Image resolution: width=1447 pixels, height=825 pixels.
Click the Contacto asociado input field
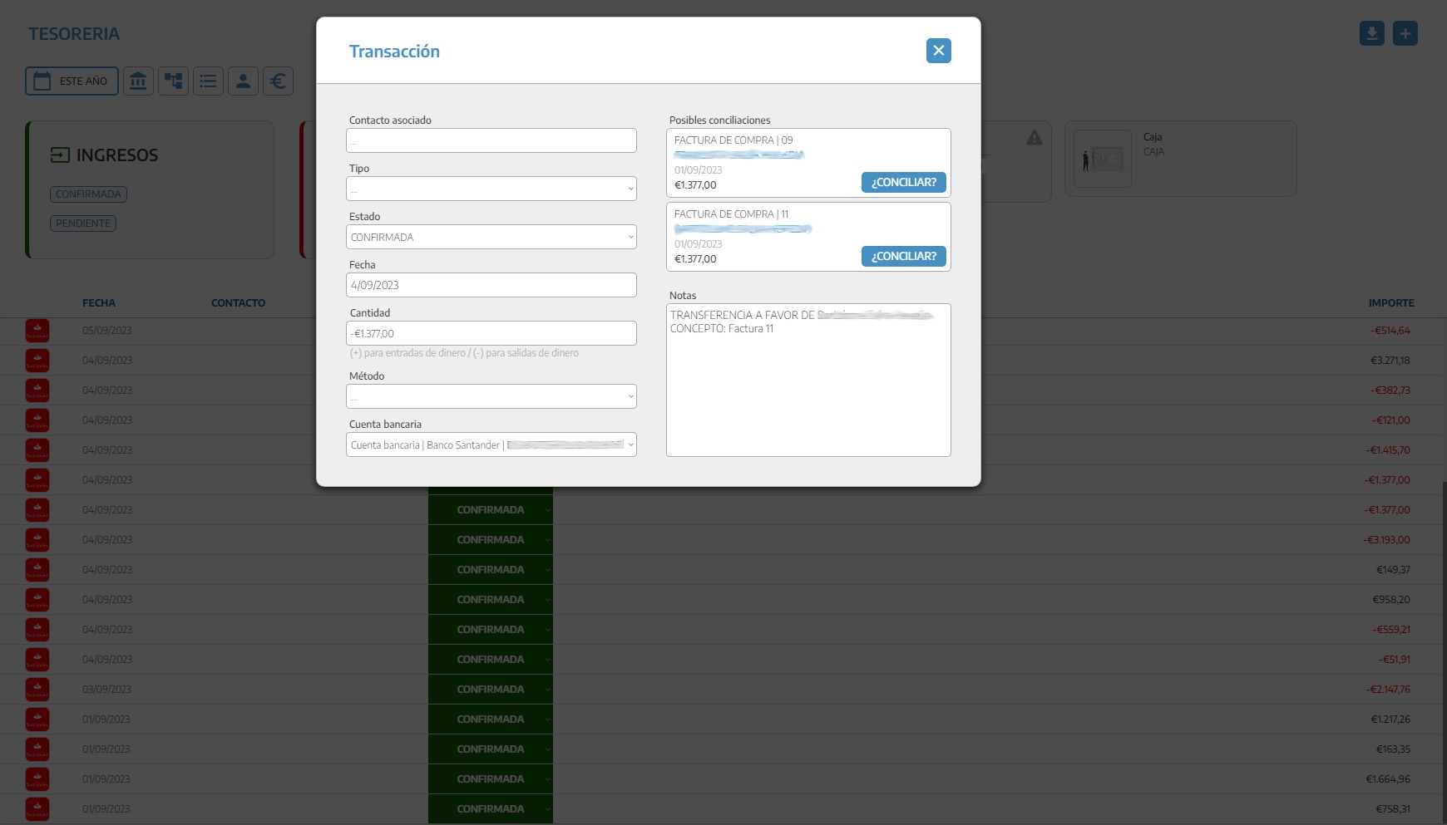tap(491, 140)
